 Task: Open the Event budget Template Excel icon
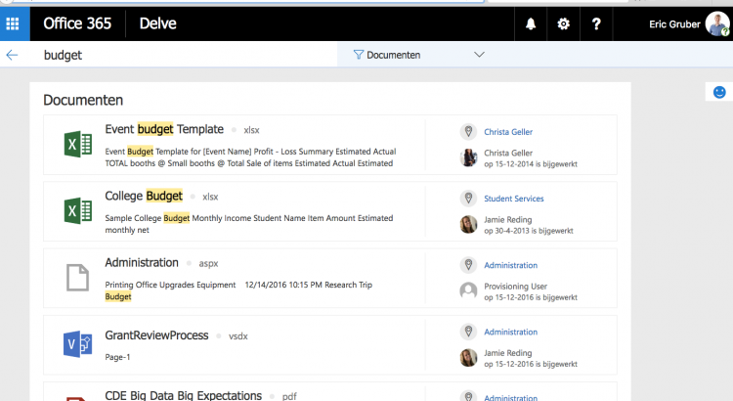click(77, 144)
